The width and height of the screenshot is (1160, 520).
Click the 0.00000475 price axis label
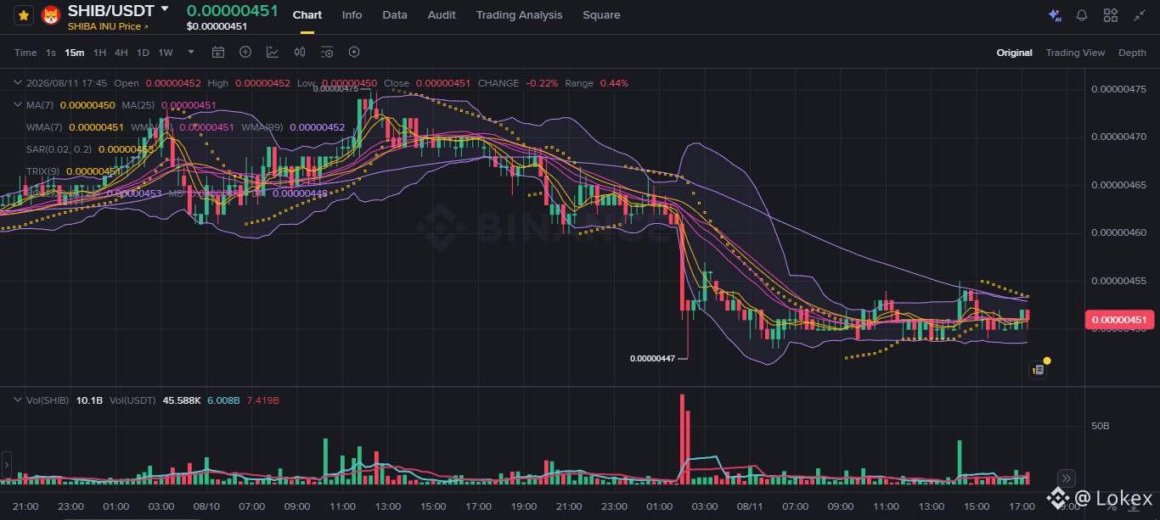(1119, 89)
